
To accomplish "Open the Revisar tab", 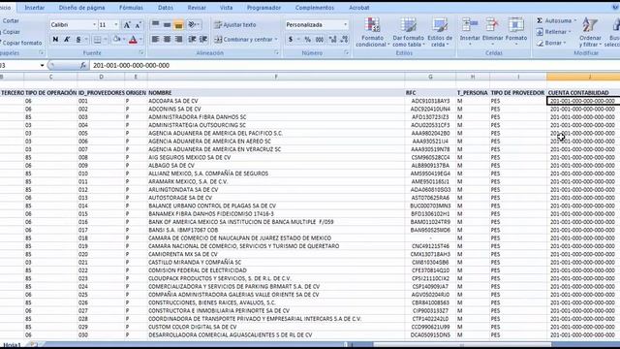I will pyautogui.click(x=197, y=8).
